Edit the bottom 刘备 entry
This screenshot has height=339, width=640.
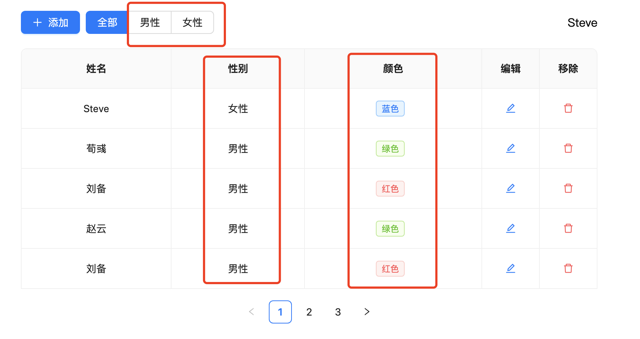coord(510,268)
